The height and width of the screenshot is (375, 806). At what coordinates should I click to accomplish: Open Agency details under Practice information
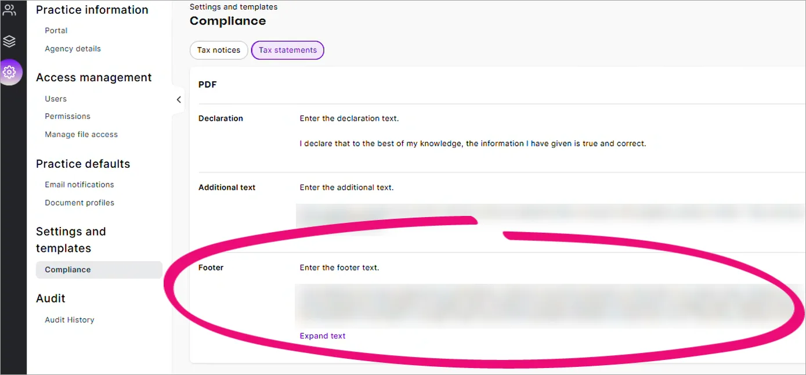pyautogui.click(x=72, y=49)
